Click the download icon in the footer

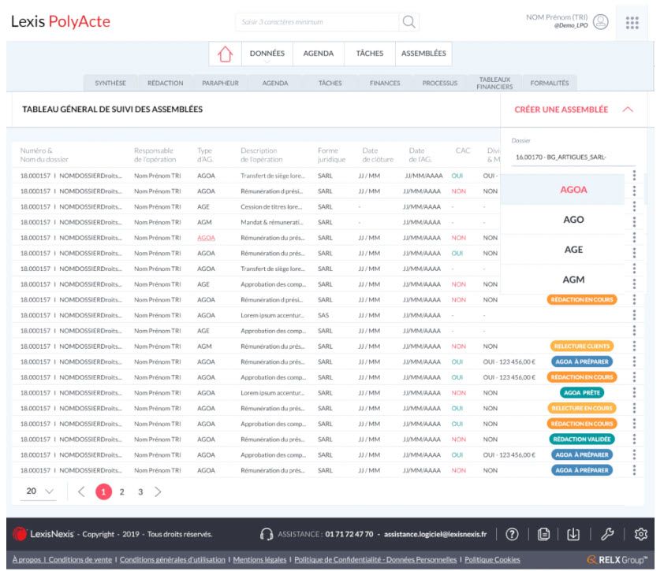click(573, 534)
